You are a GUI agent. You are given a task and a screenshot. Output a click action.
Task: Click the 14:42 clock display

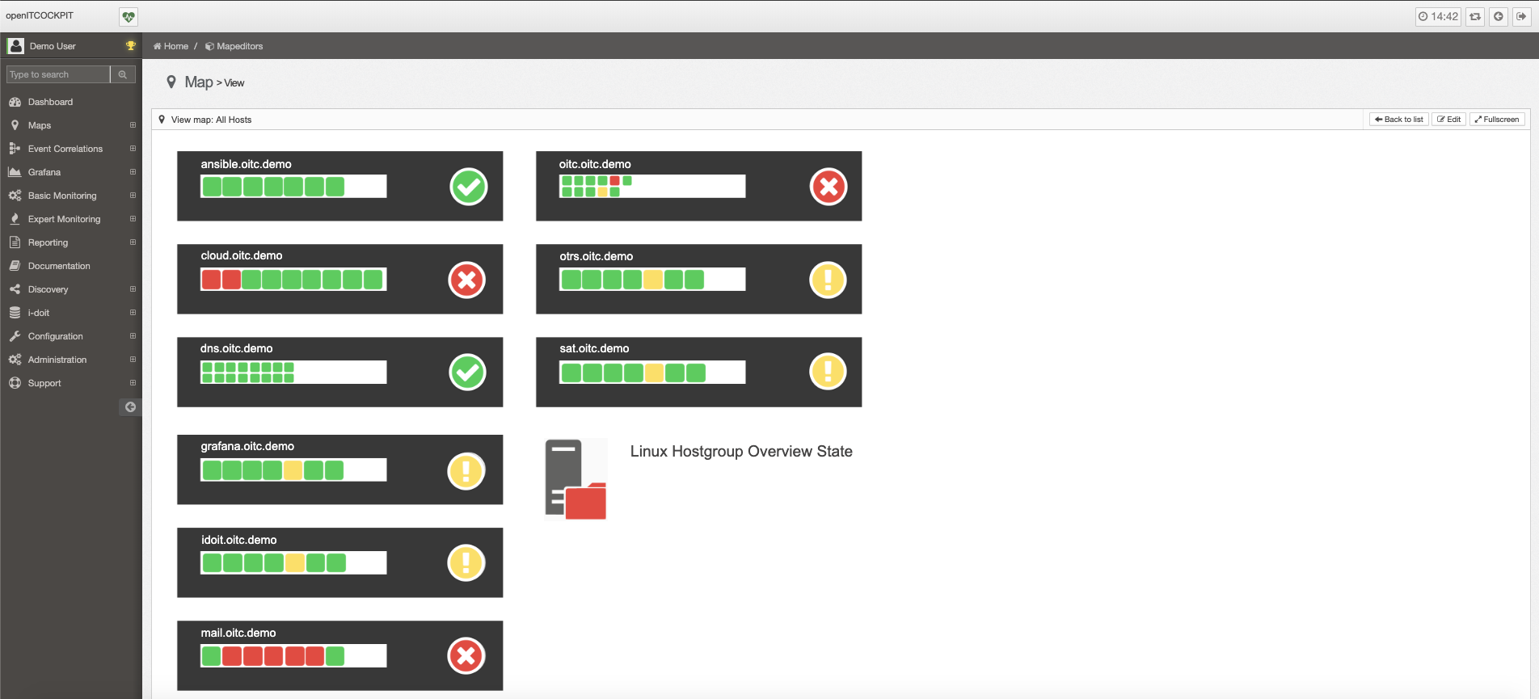pos(1438,16)
